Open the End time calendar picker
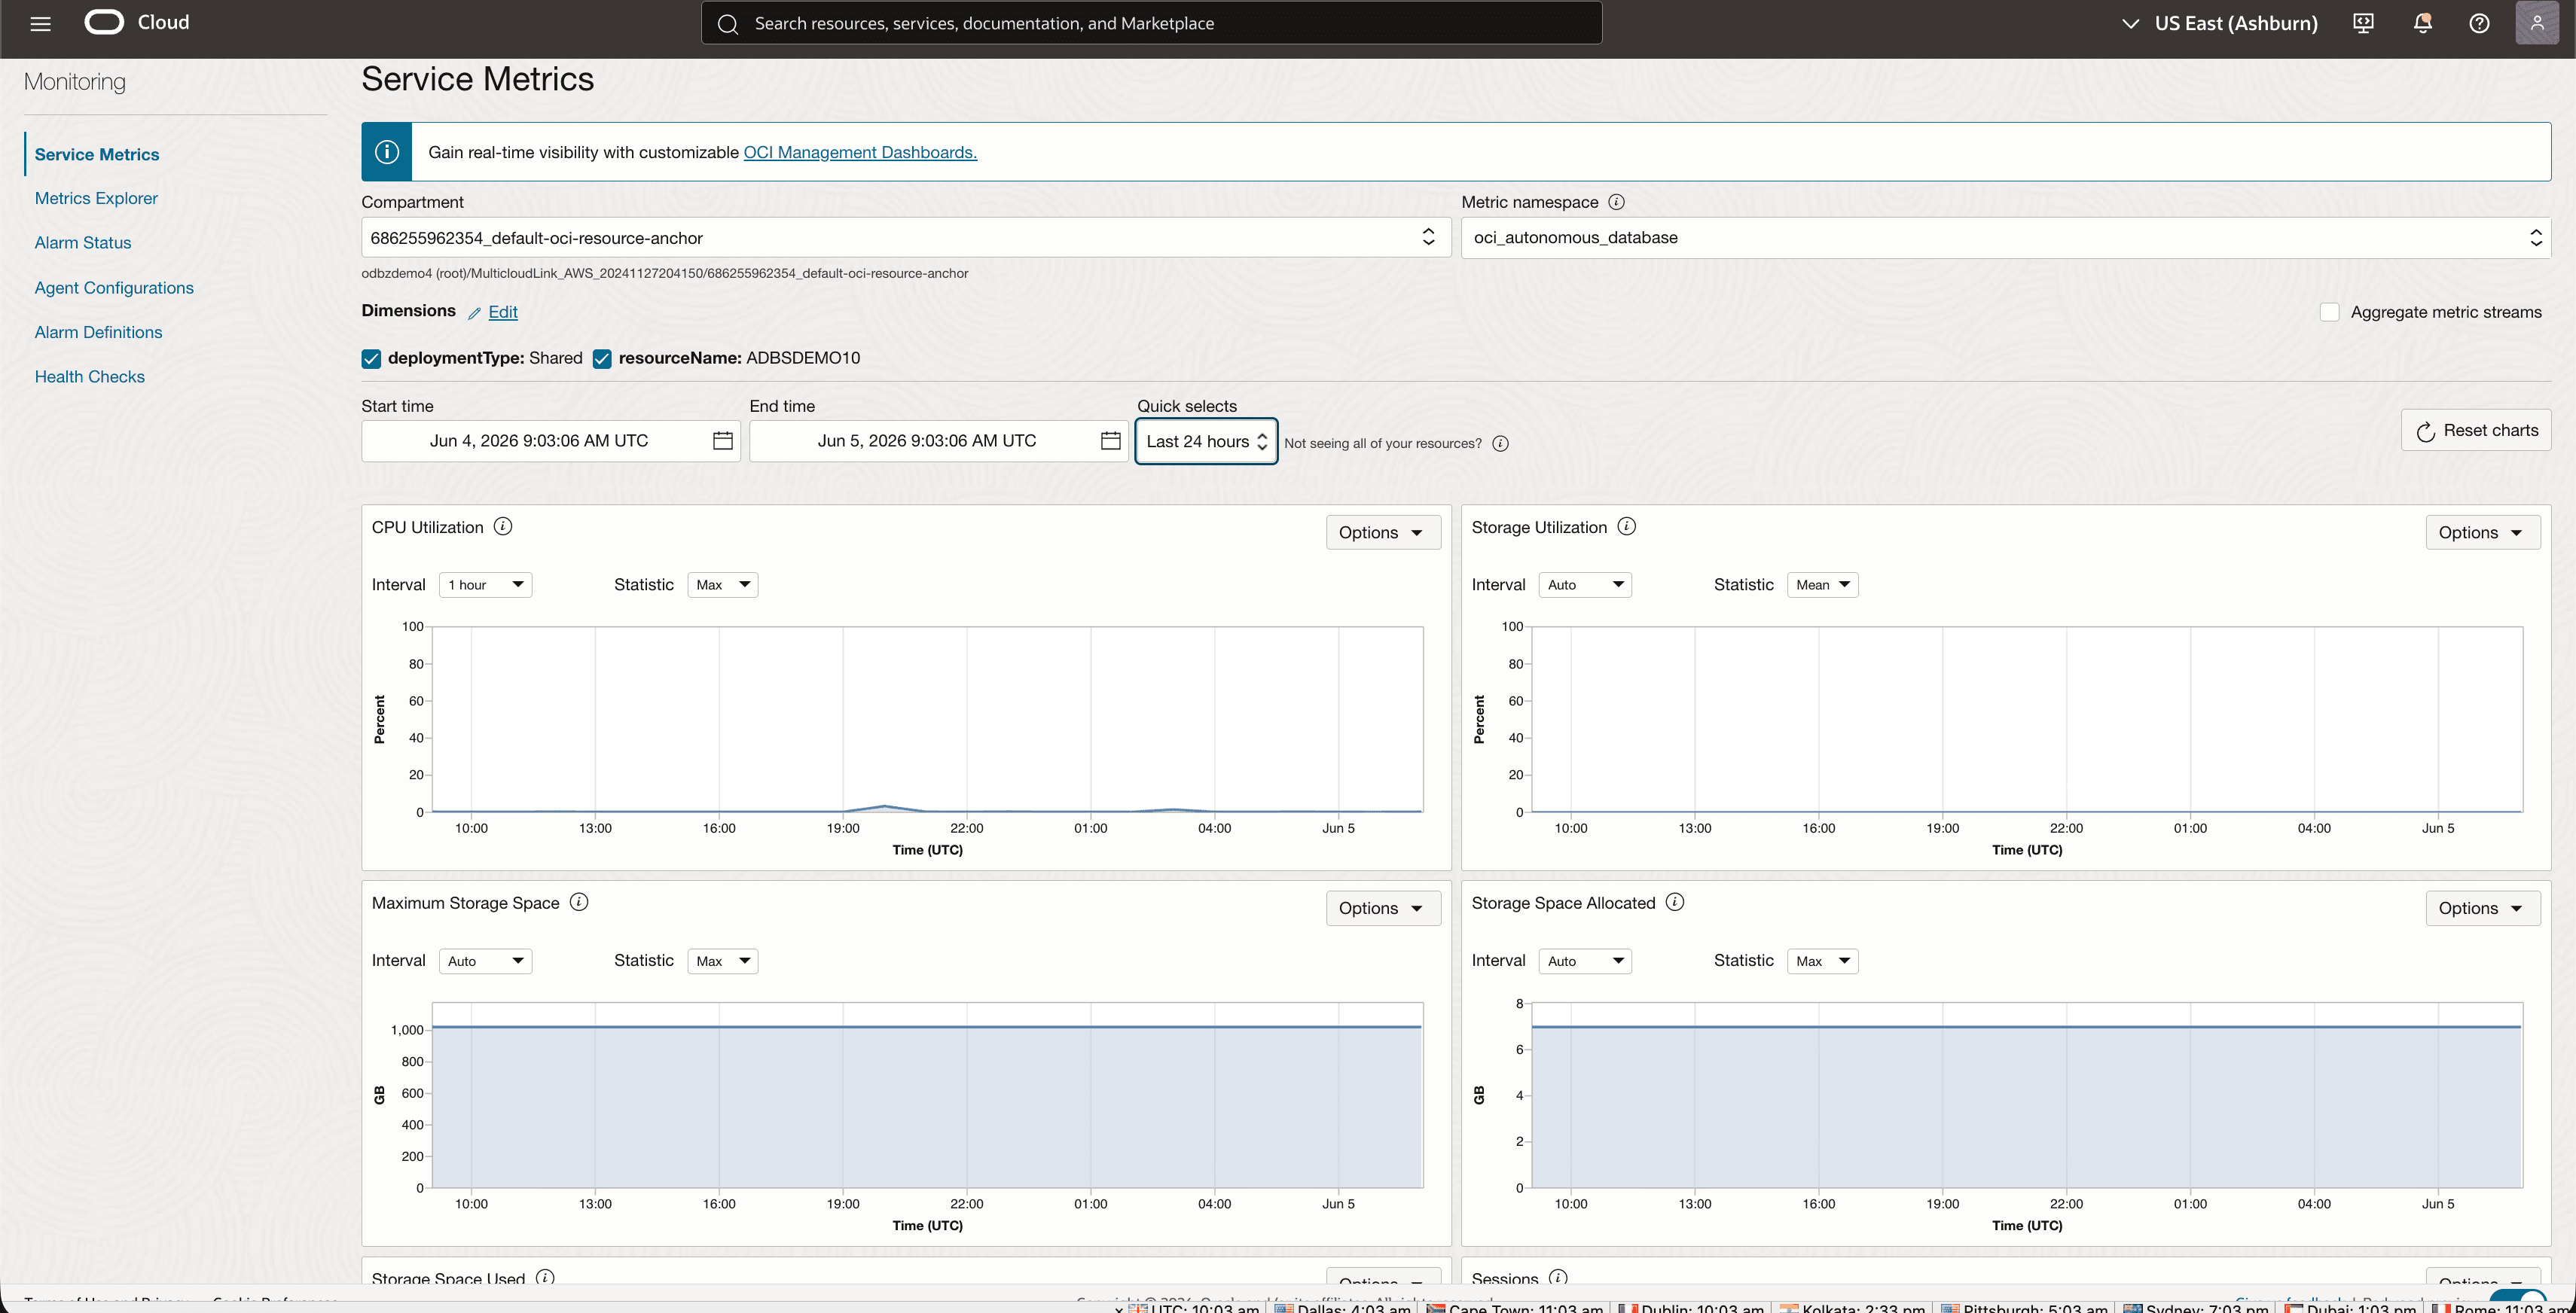This screenshot has width=2576, height=1313. (x=1110, y=440)
